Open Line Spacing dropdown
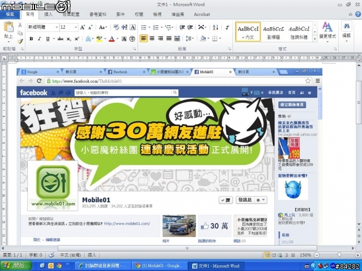 tap(189, 38)
